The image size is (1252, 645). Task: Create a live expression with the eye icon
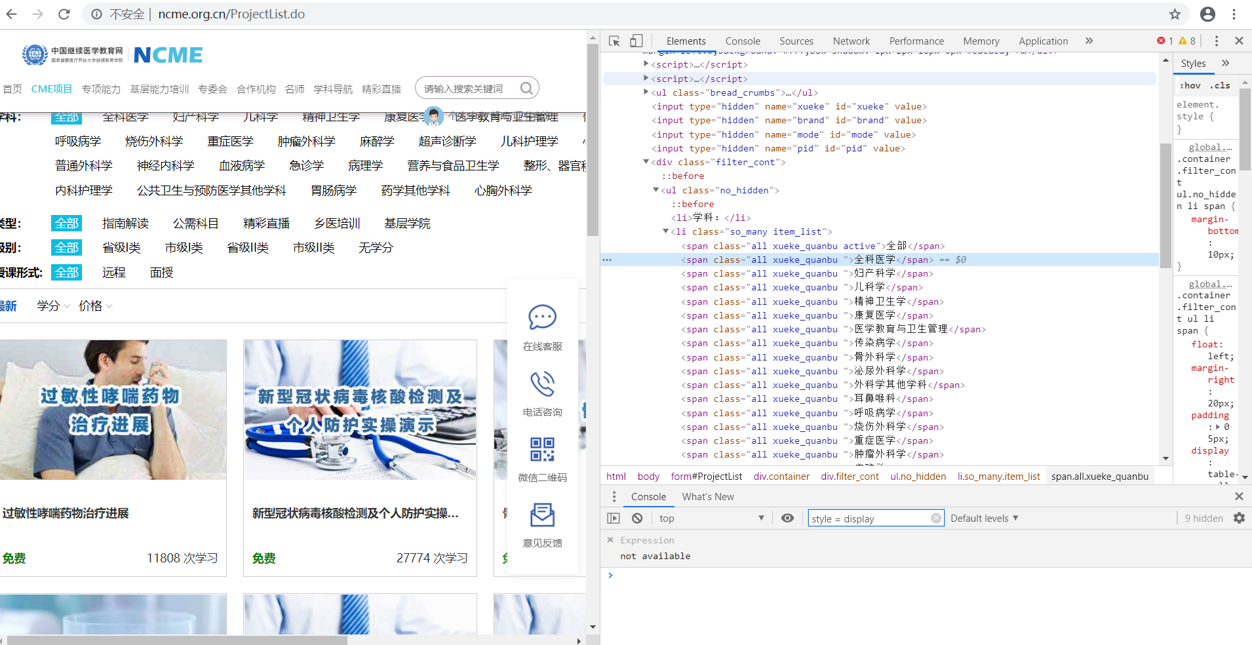[787, 518]
